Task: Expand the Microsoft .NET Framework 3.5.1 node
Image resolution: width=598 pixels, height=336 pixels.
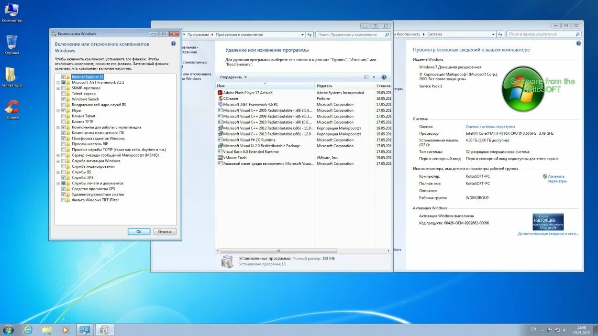Action: tap(58, 82)
